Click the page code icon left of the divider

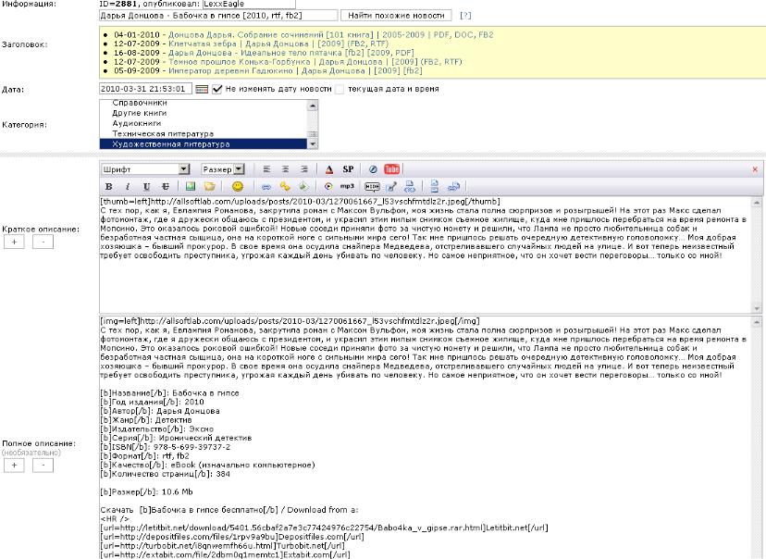(x=410, y=186)
